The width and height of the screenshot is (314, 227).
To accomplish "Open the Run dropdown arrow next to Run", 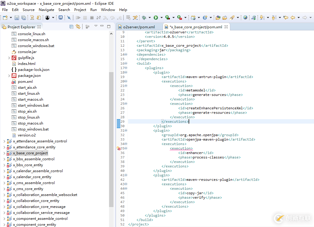I will (x=161, y=18).
